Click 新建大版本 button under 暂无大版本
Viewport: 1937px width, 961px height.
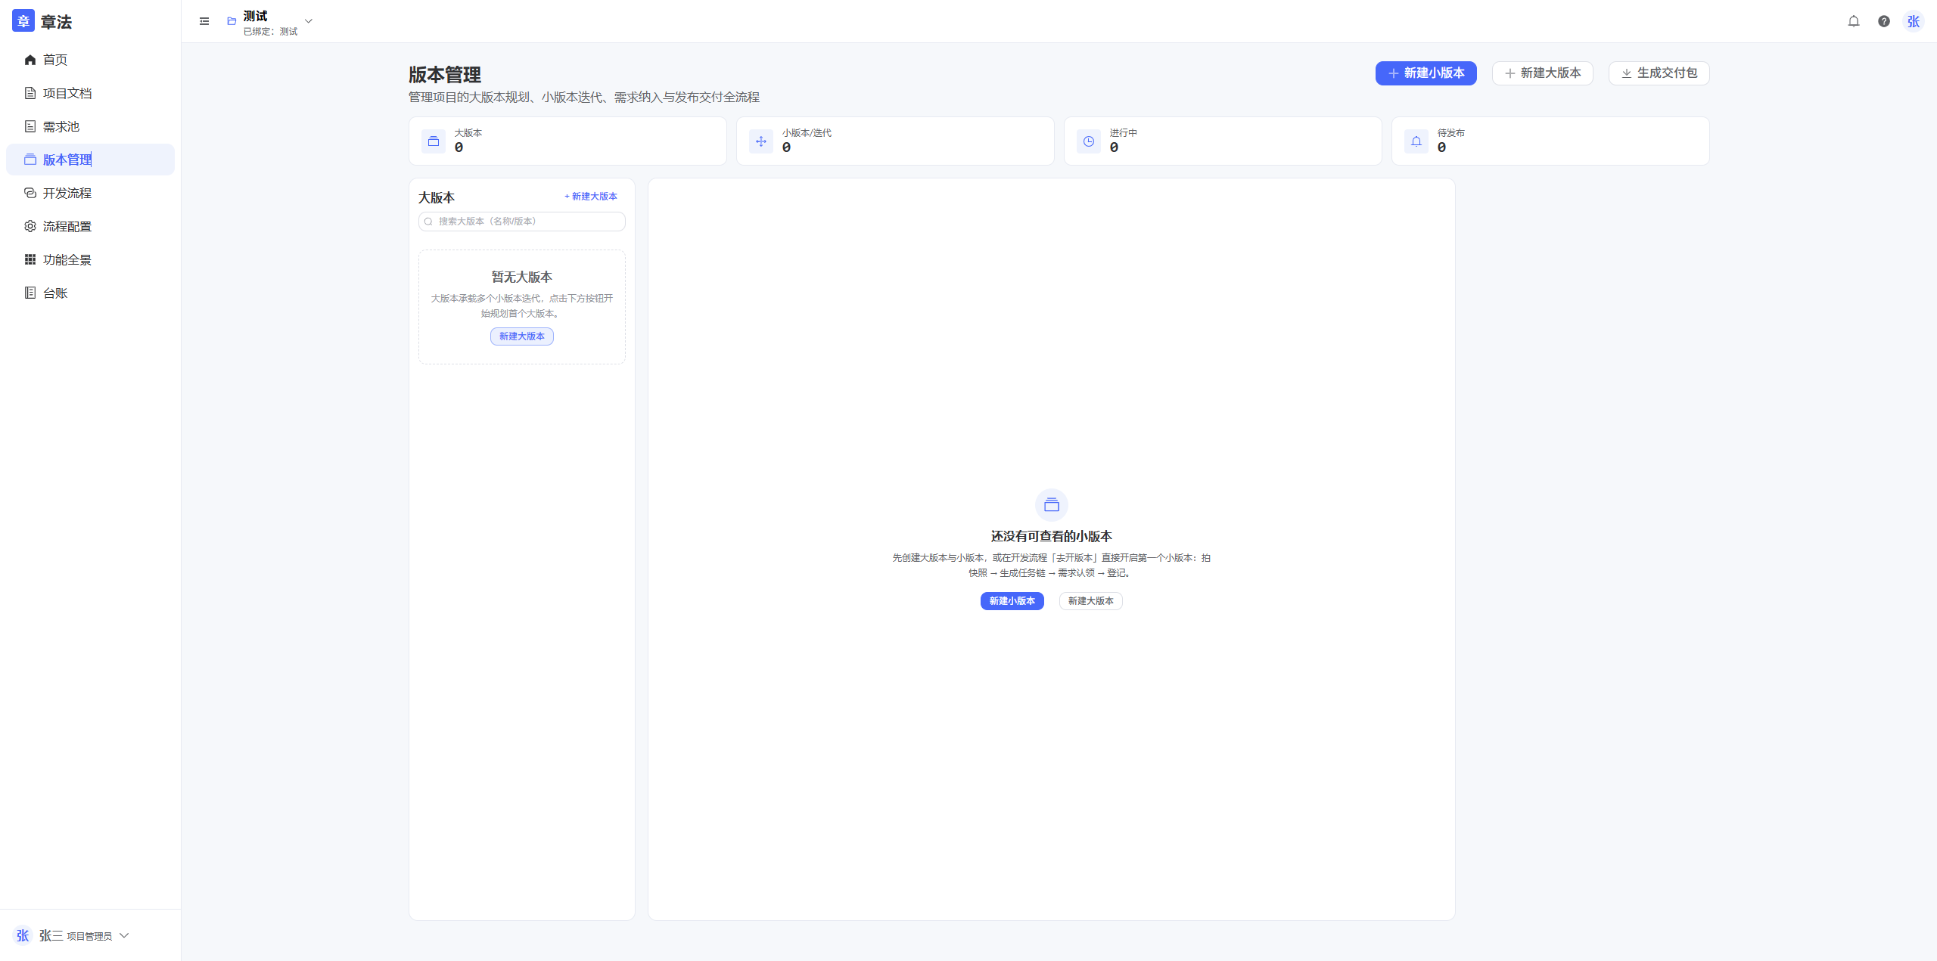coord(522,336)
